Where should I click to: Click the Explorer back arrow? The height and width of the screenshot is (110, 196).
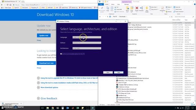[x=100, y=16]
